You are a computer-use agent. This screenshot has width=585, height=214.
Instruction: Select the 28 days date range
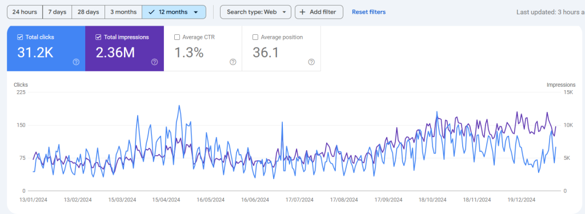click(x=88, y=12)
